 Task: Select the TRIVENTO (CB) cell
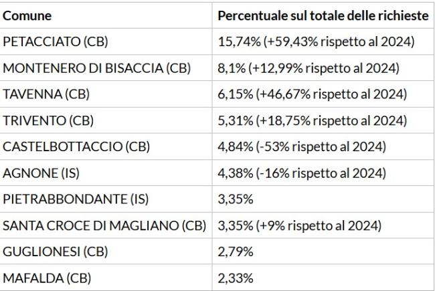pyautogui.click(x=48, y=120)
